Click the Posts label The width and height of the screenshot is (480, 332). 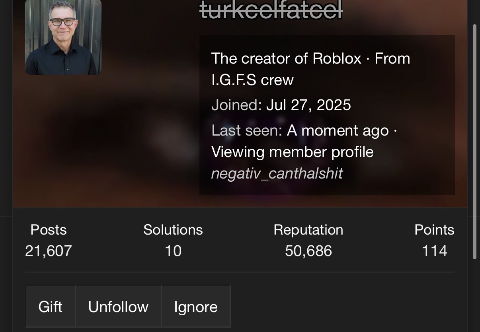click(x=49, y=230)
